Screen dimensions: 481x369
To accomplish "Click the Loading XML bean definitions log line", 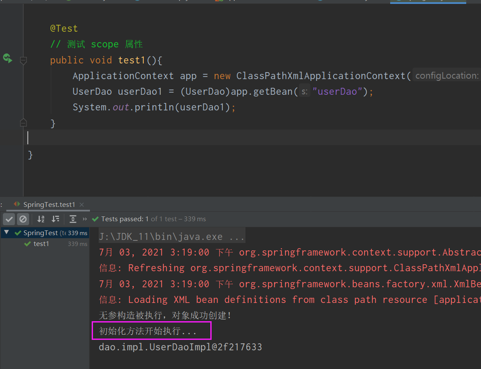I will 289,299.
